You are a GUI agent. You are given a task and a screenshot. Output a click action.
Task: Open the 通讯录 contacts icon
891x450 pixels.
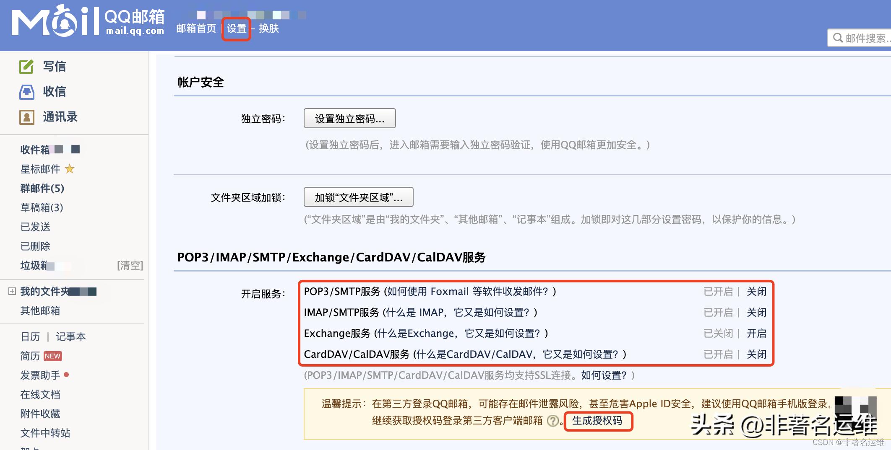click(26, 117)
